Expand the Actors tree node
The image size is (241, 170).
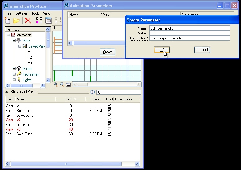click(14, 68)
